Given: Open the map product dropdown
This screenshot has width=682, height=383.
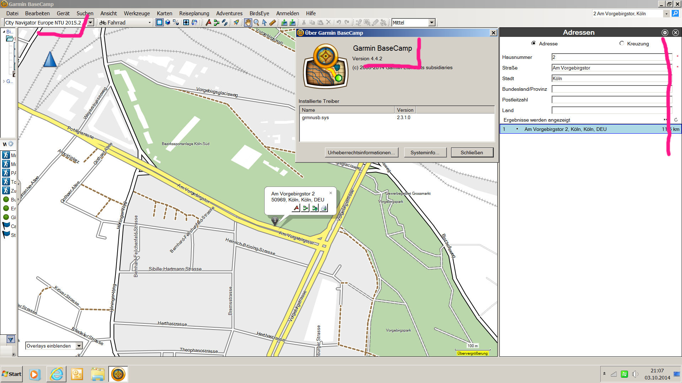Looking at the screenshot, I should coord(91,23).
